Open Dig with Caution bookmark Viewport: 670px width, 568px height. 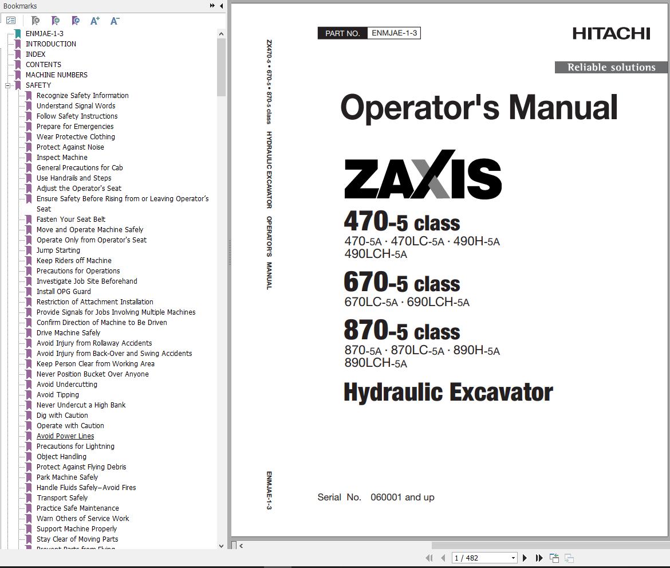click(x=62, y=416)
